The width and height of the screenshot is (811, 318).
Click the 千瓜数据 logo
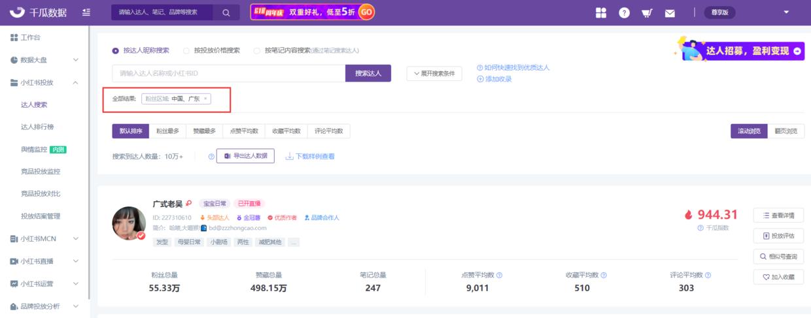point(38,12)
